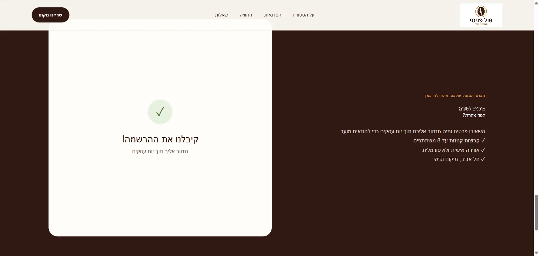Click the שריינו מקום button
The height and width of the screenshot is (256, 539).
pyautogui.click(x=51, y=15)
